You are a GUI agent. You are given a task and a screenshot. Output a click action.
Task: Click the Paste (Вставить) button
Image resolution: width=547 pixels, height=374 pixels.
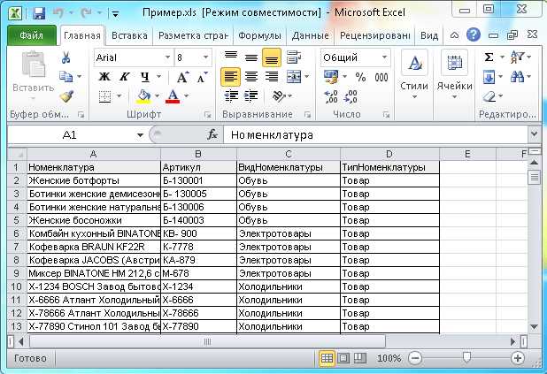tap(33, 75)
